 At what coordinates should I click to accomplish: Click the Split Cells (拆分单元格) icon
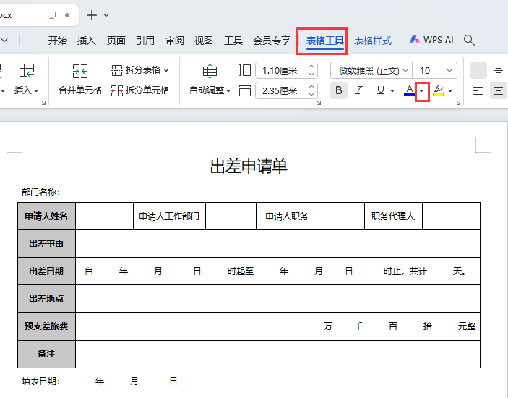117,90
